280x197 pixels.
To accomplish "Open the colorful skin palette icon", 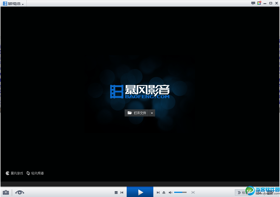I will [259, 3].
